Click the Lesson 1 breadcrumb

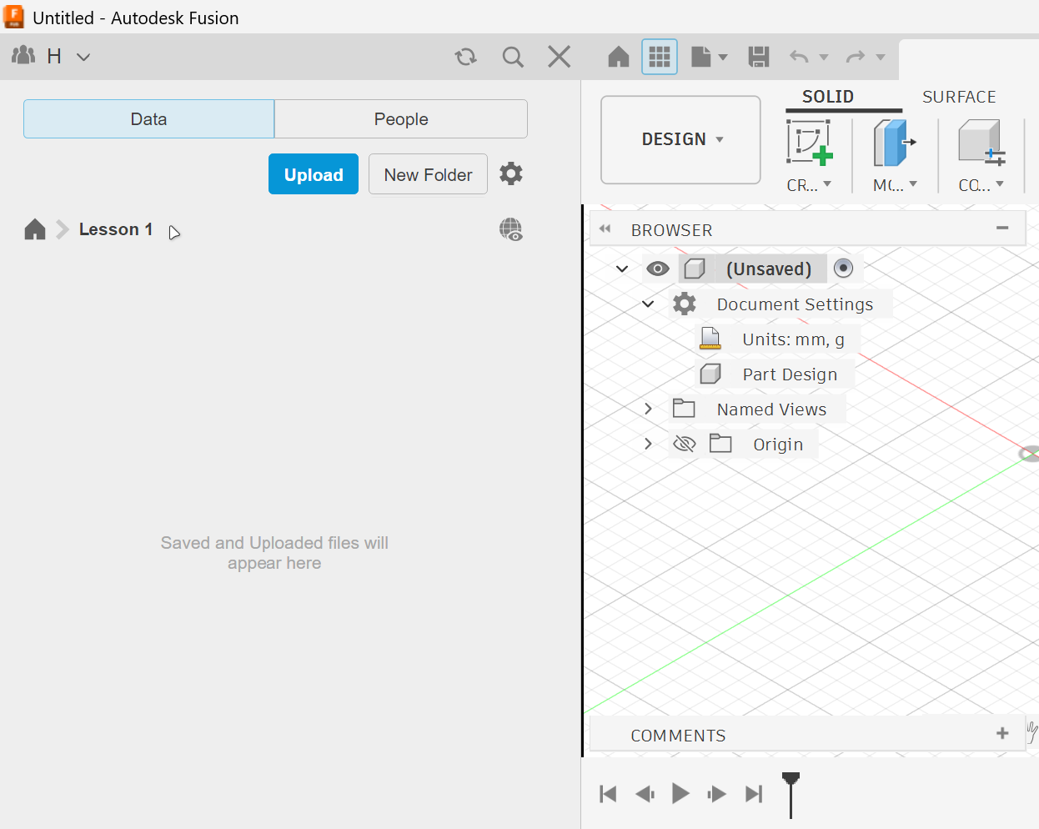point(116,229)
